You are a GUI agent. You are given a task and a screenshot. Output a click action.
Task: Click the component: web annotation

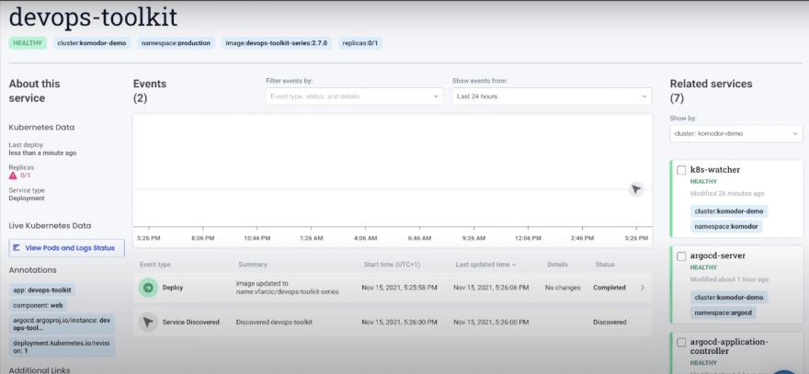pos(39,305)
